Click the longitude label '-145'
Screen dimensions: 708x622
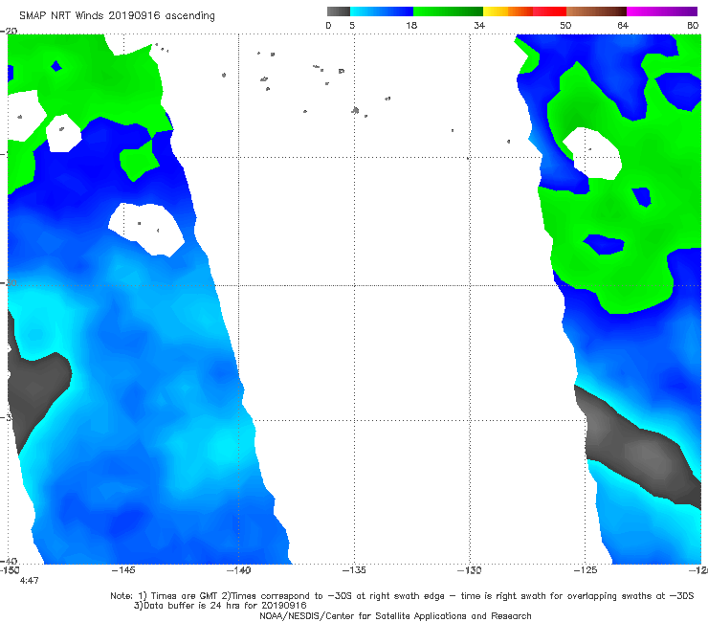(x=123, y=570)
